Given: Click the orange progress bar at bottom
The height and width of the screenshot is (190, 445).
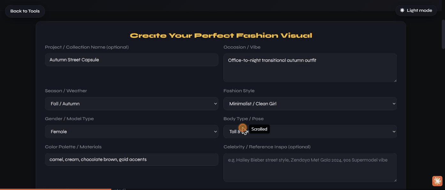Looking at the screenshot, I should (56, 189).
